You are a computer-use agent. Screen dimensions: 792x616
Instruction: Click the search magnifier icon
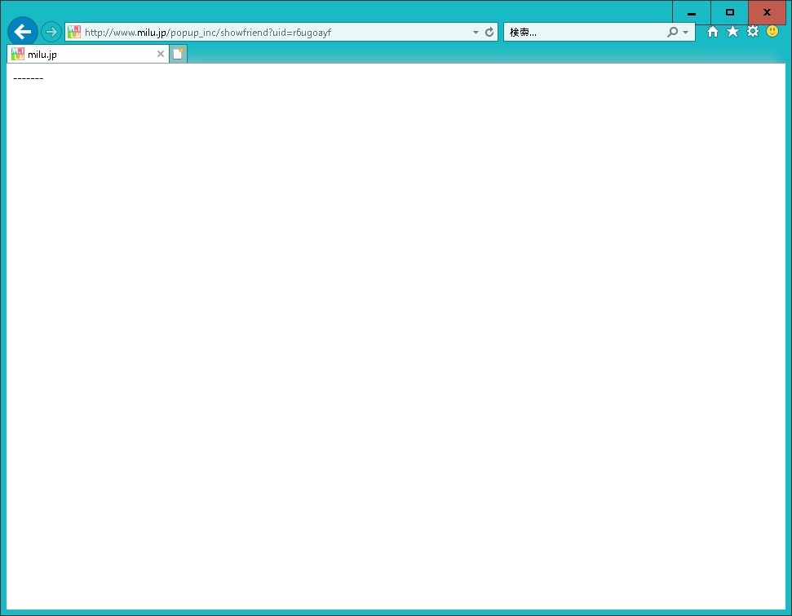pos(672,33)
